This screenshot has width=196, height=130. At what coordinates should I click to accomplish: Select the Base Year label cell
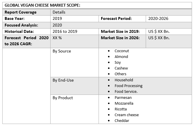pos(15,18)
